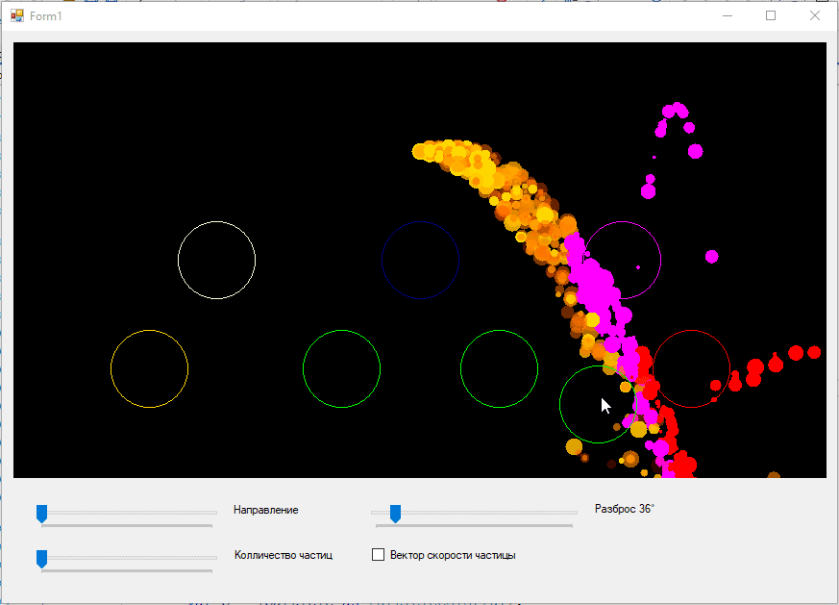Click the Вектор скорости частицы label text
Viewport: 839px width, 605px height.
(x=452, y=555)
